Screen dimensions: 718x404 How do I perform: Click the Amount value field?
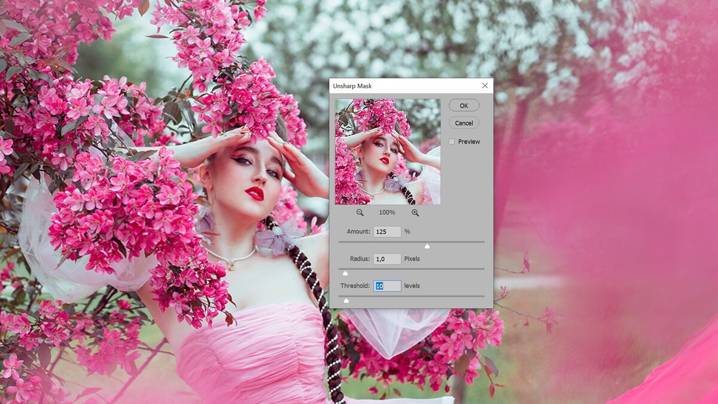[x=387, y=232]
